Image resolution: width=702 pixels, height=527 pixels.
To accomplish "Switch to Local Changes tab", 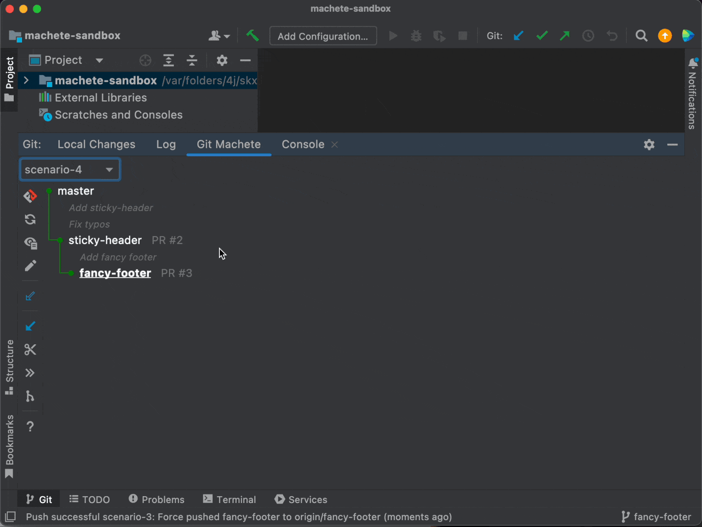I will pyautogui.click(x=97, y=144).
